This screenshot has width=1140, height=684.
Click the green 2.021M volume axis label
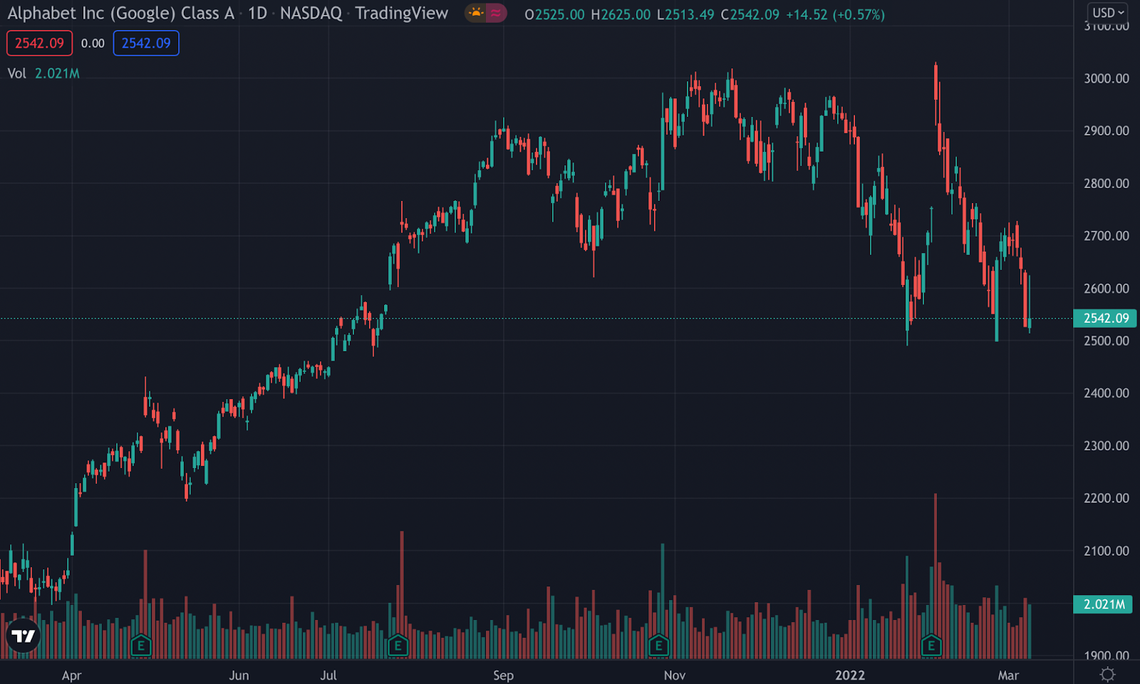(x=1103, y=604)
